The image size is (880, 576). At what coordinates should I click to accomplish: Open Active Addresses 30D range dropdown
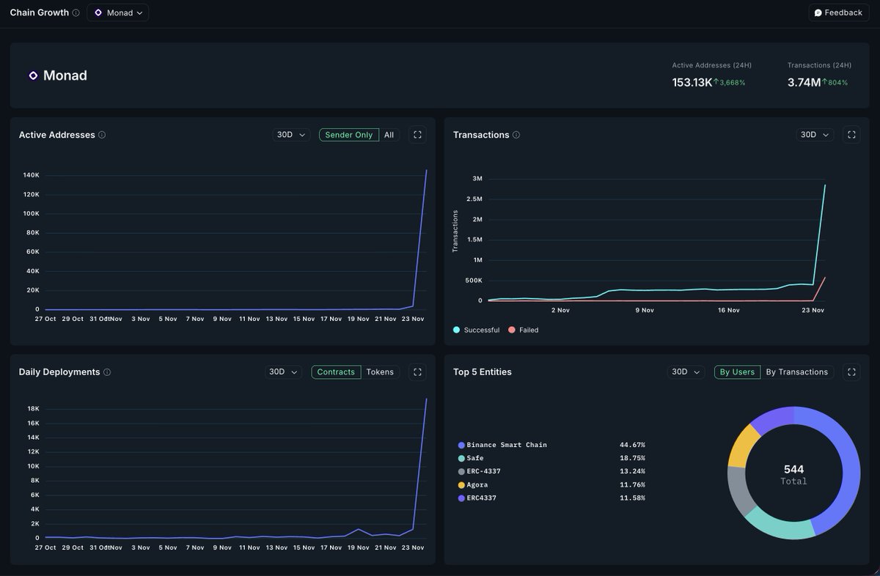(x=291, y=135)
